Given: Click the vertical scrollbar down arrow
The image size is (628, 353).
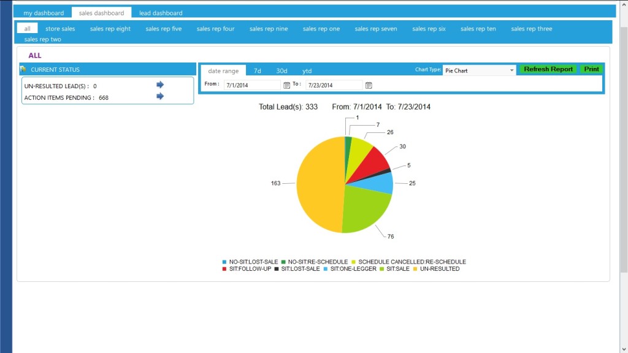Looking at the screenshot, I should tap(624, 349).
